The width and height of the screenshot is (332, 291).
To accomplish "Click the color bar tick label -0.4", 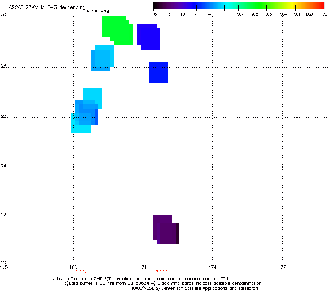I will (x=281, y=14).
